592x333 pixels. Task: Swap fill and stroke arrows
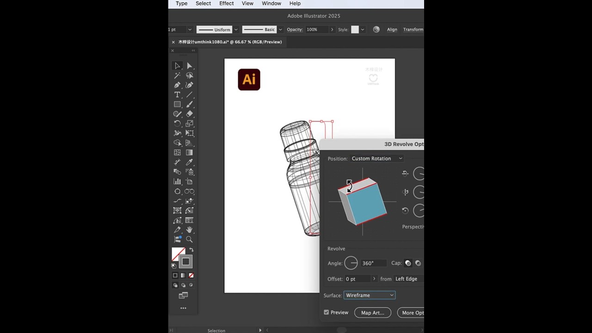191,250
